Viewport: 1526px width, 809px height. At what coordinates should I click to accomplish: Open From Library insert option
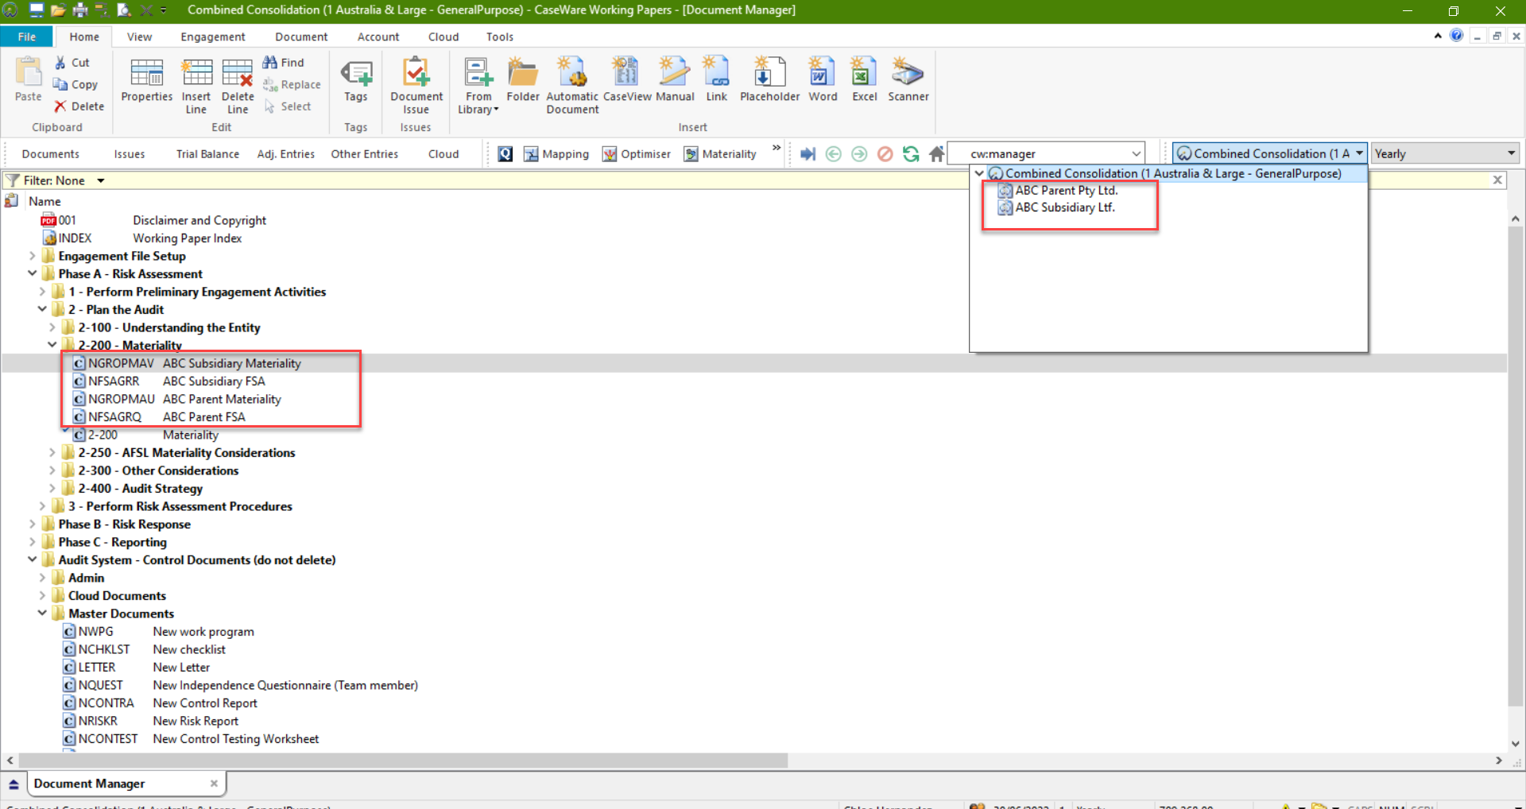(478, 86)
